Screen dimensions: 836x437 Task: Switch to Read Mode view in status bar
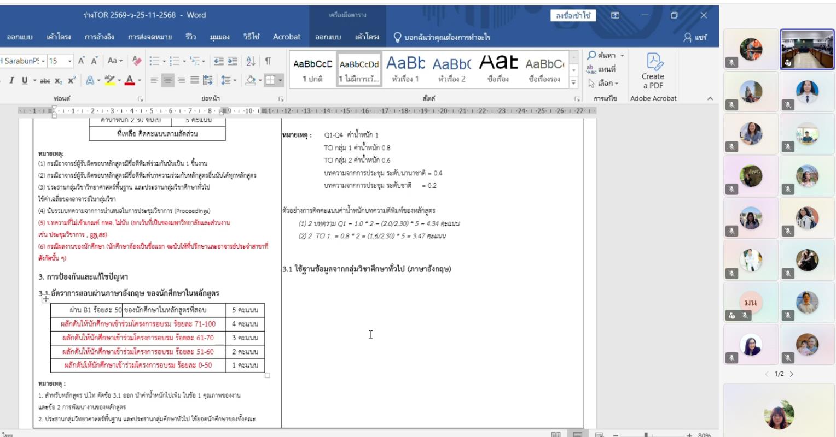pos(556,434)
